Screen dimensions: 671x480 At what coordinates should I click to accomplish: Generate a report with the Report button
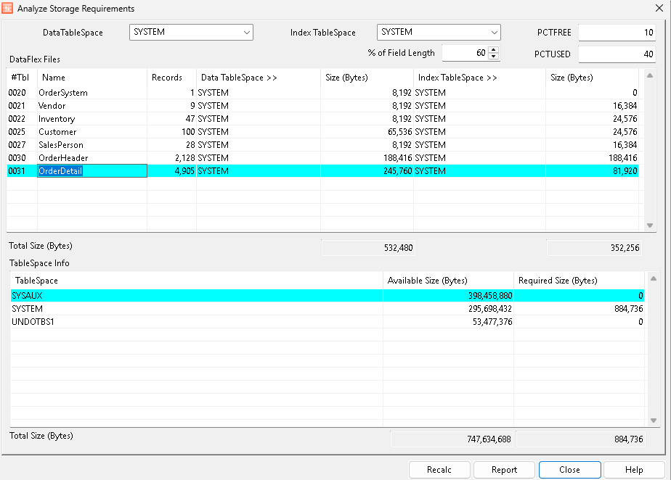pyautogui.click(x=504, y=470)
